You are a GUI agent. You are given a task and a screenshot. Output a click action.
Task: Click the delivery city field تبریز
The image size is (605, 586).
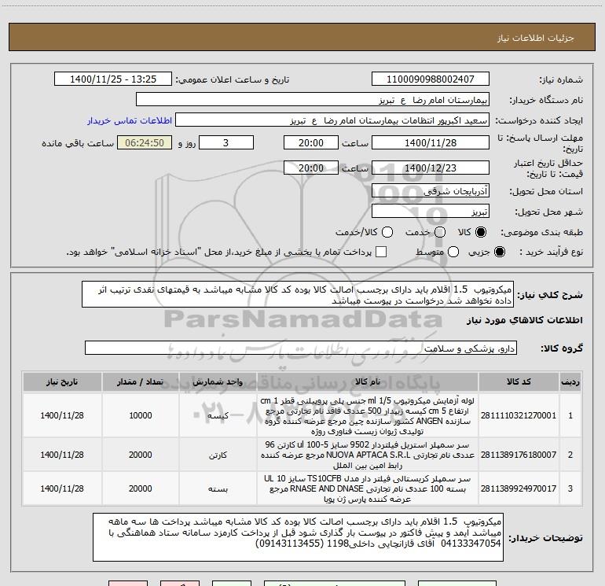[431, 212]
